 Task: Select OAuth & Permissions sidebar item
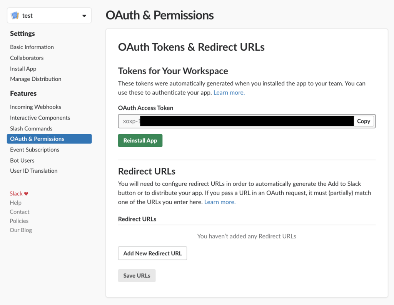[x=49, y=139]
